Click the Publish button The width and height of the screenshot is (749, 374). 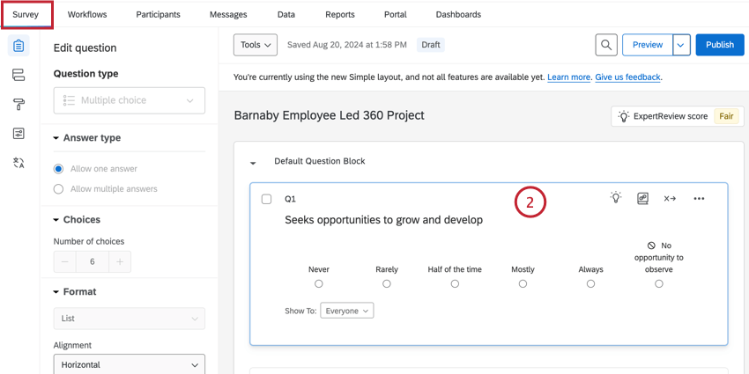point(719,45)
